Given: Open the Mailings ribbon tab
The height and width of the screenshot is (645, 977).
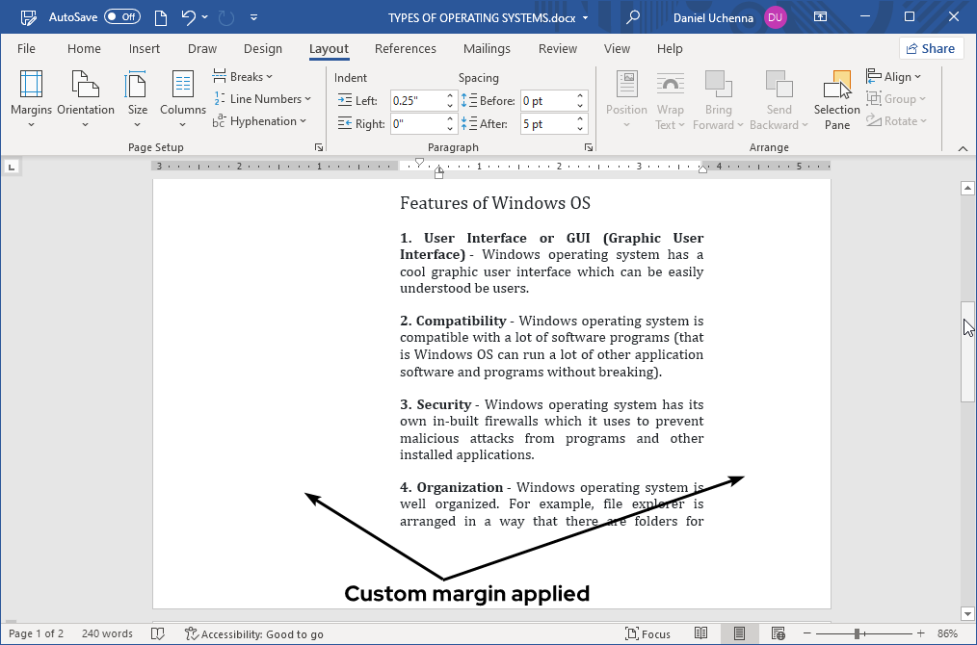Looking at the screenshot, I should (487, 48).
